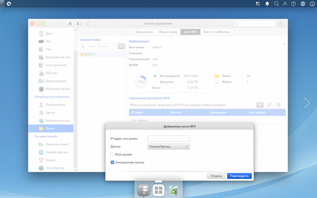Select Папка in sidebar
The height and width of the screenshot is (198, 317).
tap(50, 128)
